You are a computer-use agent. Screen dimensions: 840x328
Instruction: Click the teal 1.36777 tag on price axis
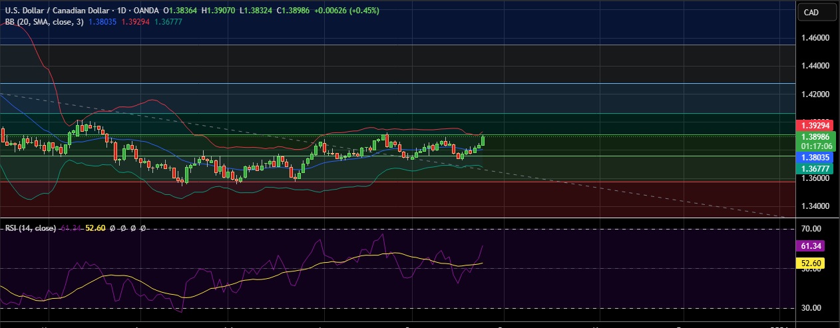815,170
